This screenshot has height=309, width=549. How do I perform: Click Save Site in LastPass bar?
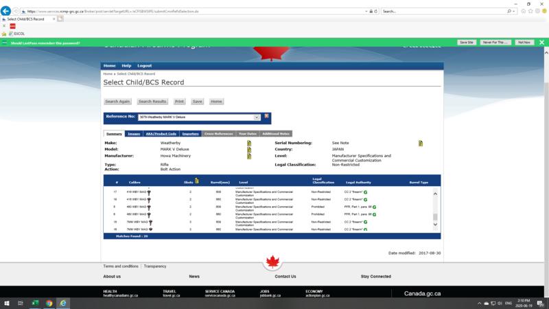click(467, 43)
